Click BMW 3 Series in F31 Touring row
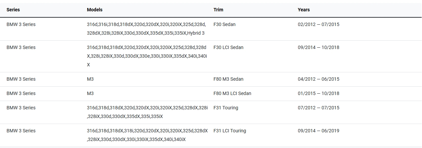Viewport: 422px width, 148px height. tap(21, 108)
